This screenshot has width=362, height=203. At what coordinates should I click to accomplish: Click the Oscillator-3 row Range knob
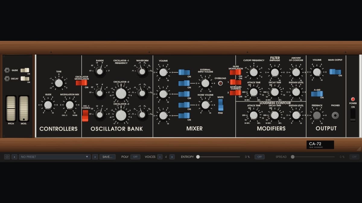(x=99, y=114)
